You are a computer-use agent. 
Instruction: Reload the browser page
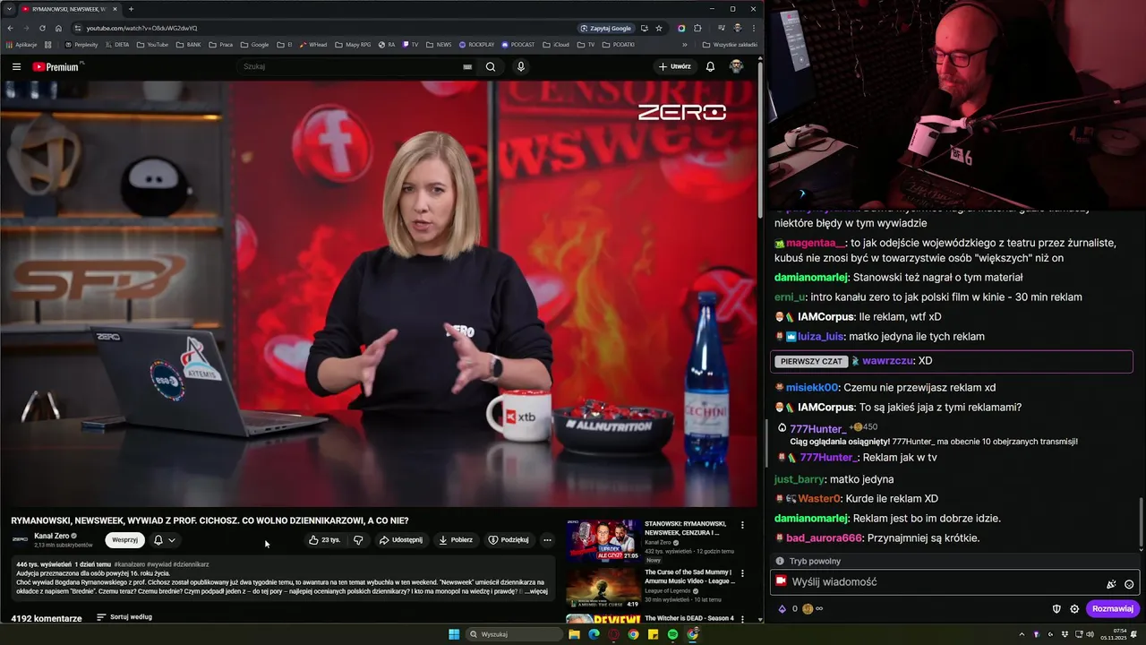coord(42,28)
